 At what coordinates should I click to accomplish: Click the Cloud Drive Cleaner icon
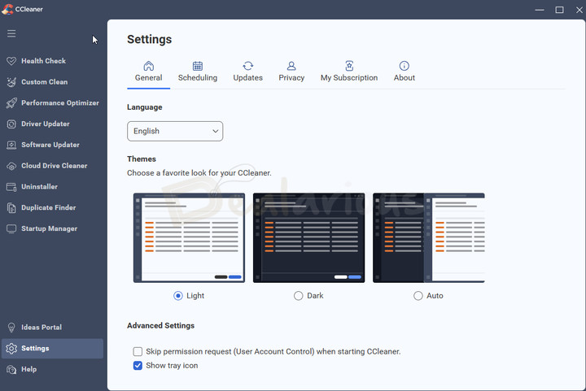pyautogui.click(x=11, y=166)
